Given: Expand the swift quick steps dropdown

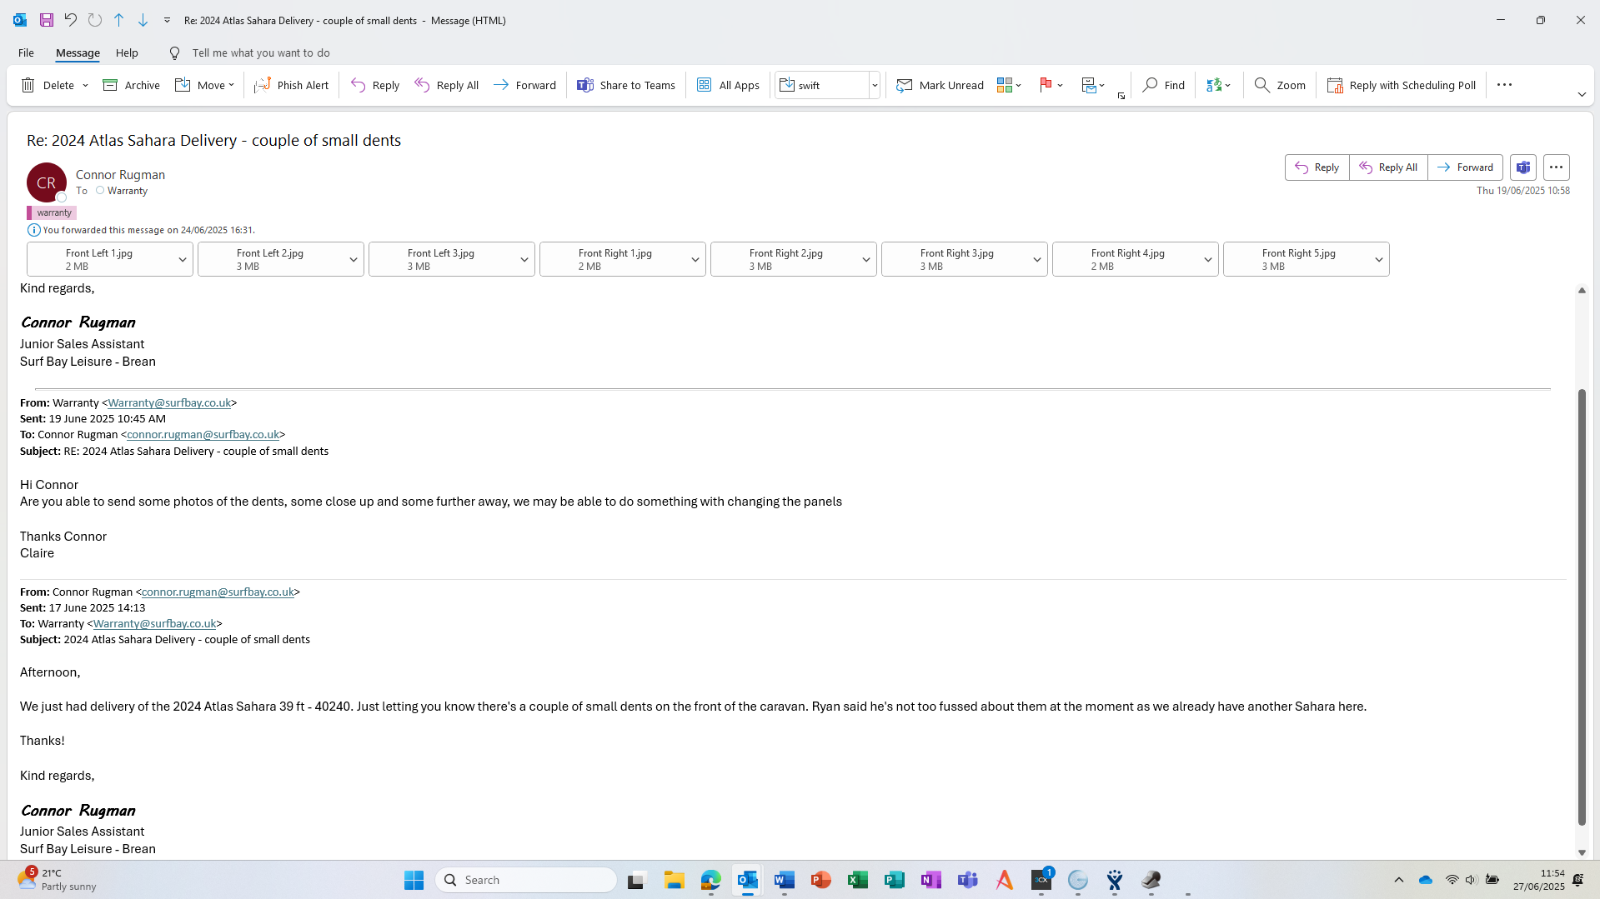Looking at the screenshot, I should pos(875,85).
